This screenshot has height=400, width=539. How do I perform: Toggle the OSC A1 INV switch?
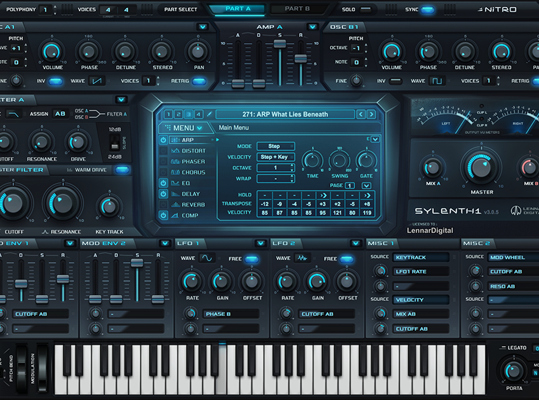[56, 81]
